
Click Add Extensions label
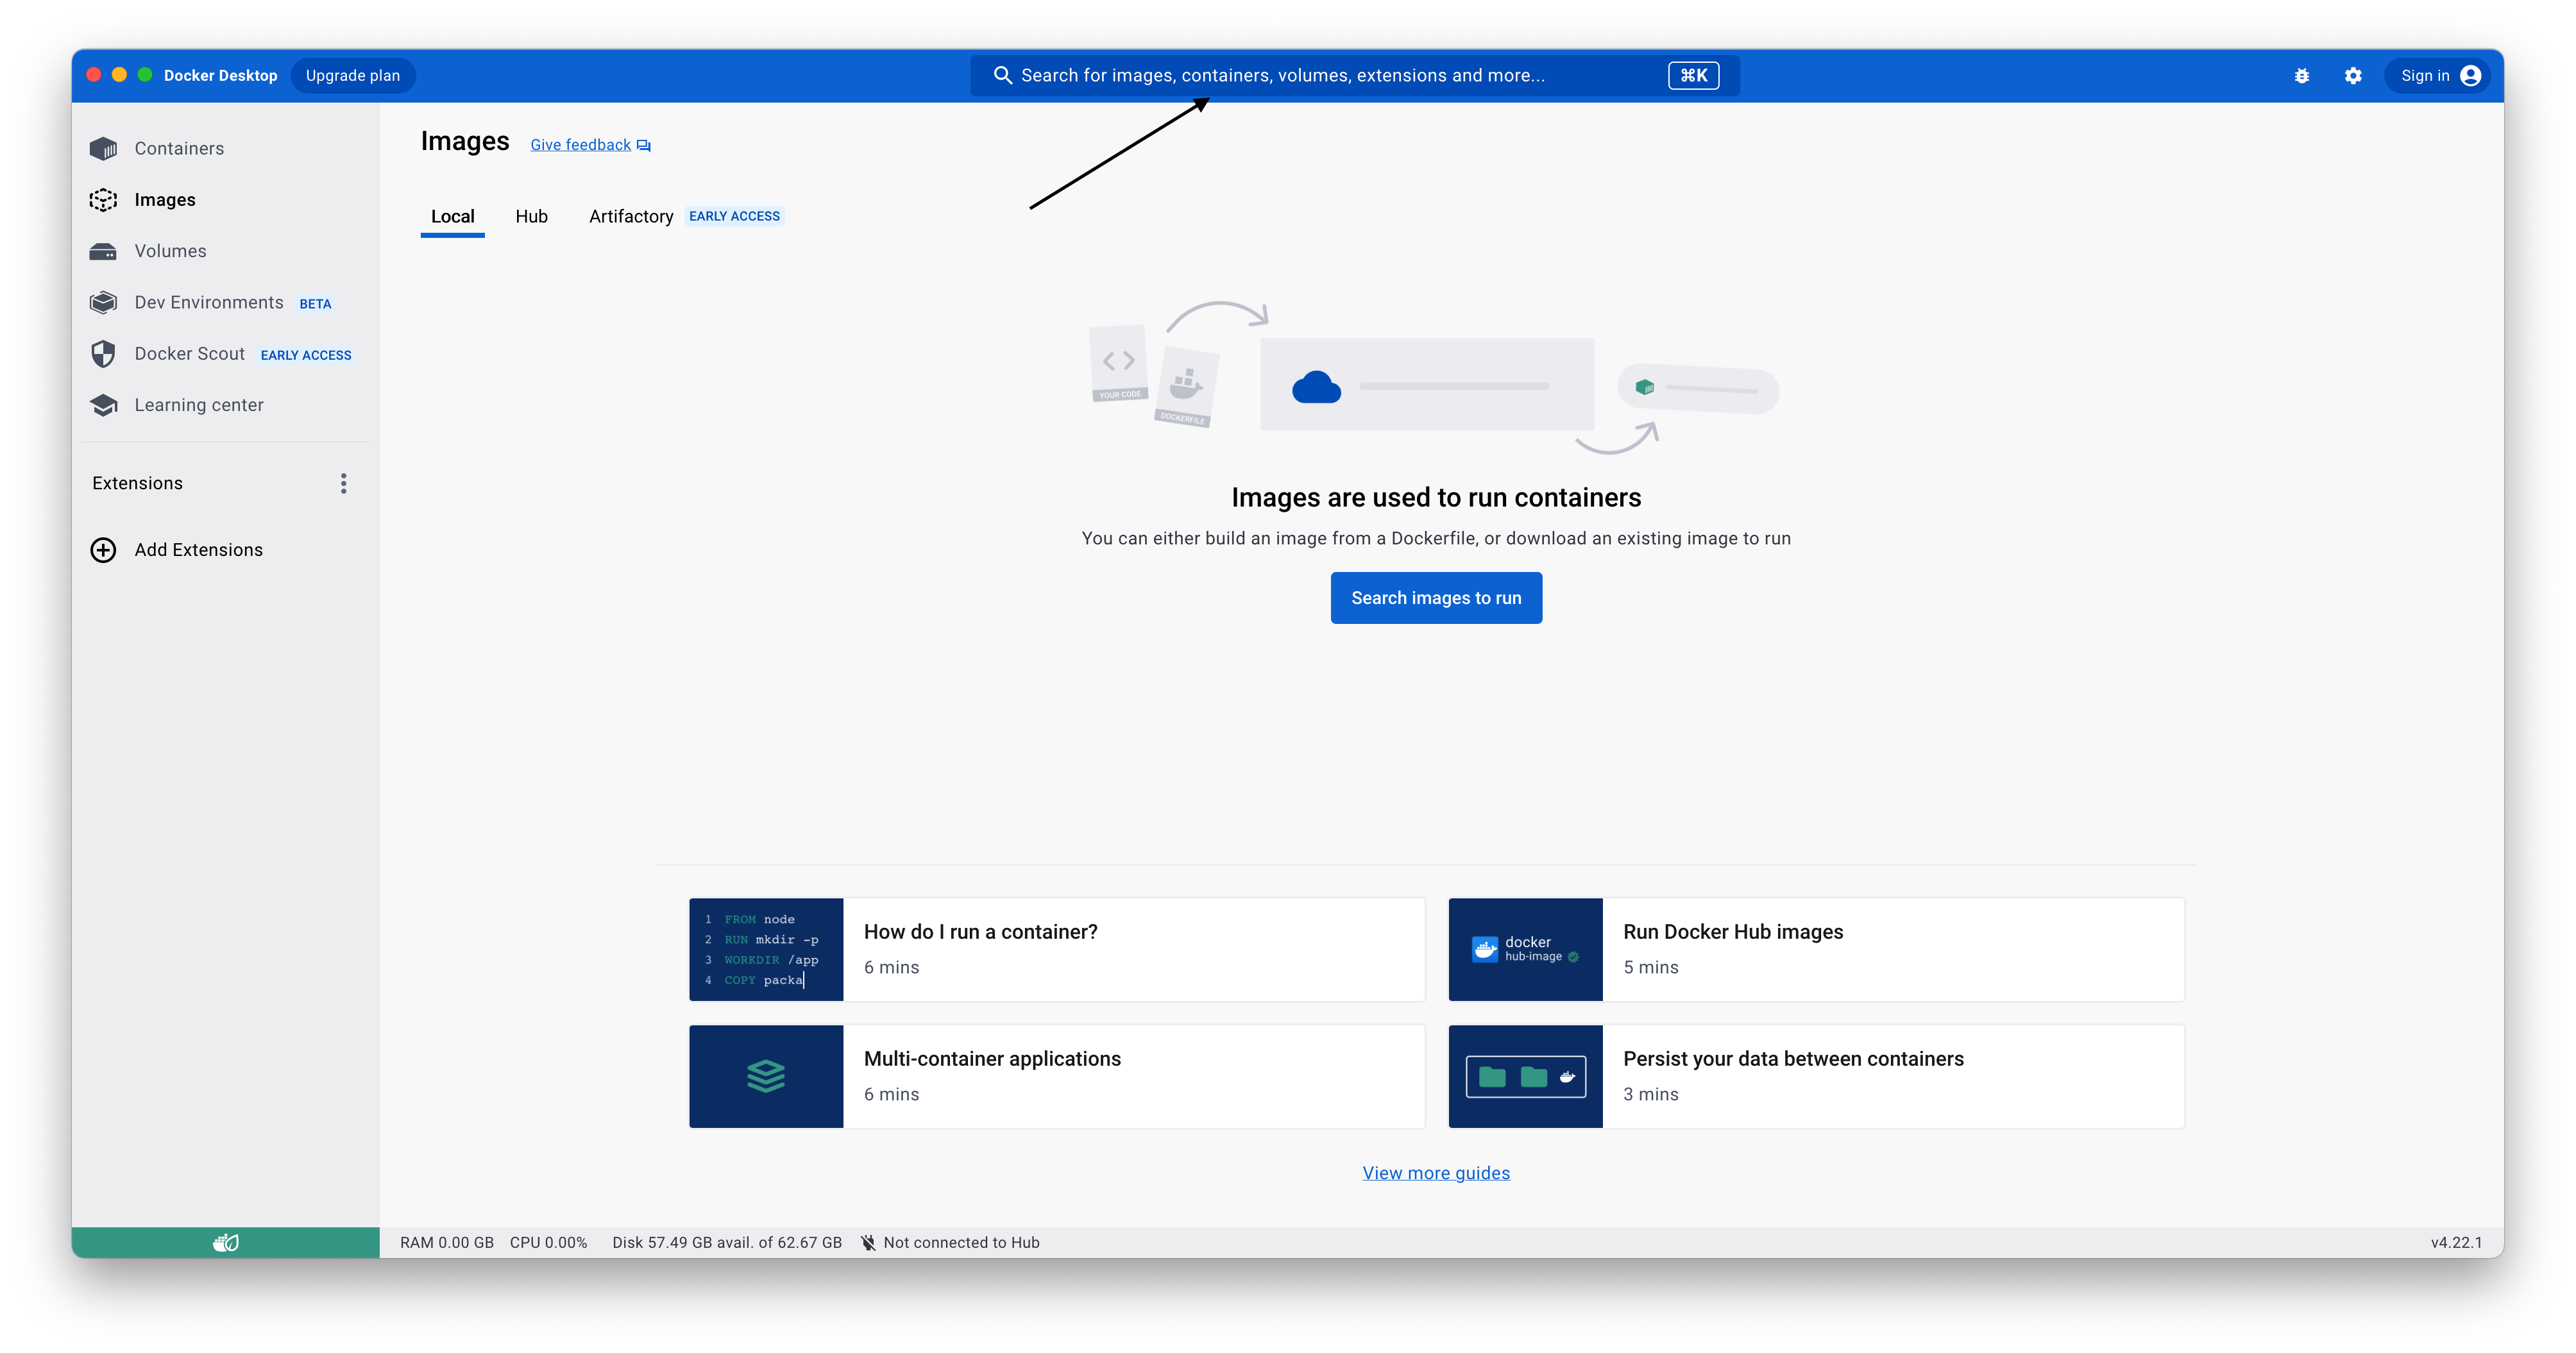199,550
